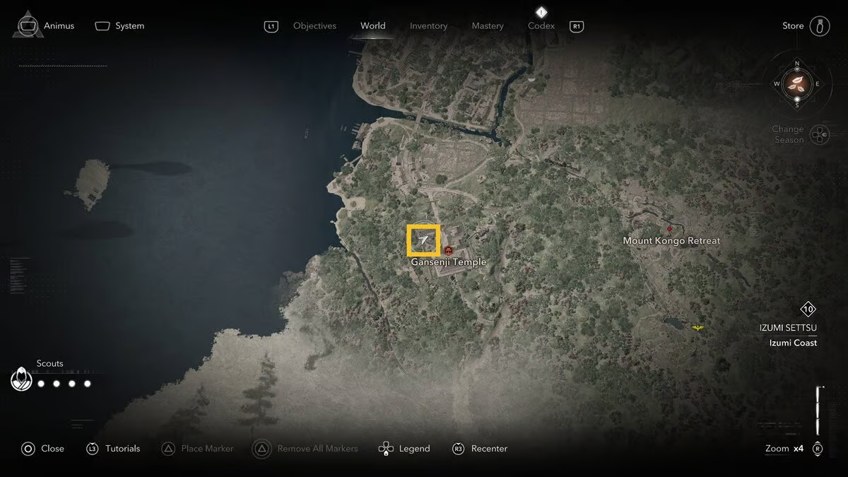This screenshot has height=477, width=848.
Task: Click the R3 icon beside Recenter
Action: (458, 449)
